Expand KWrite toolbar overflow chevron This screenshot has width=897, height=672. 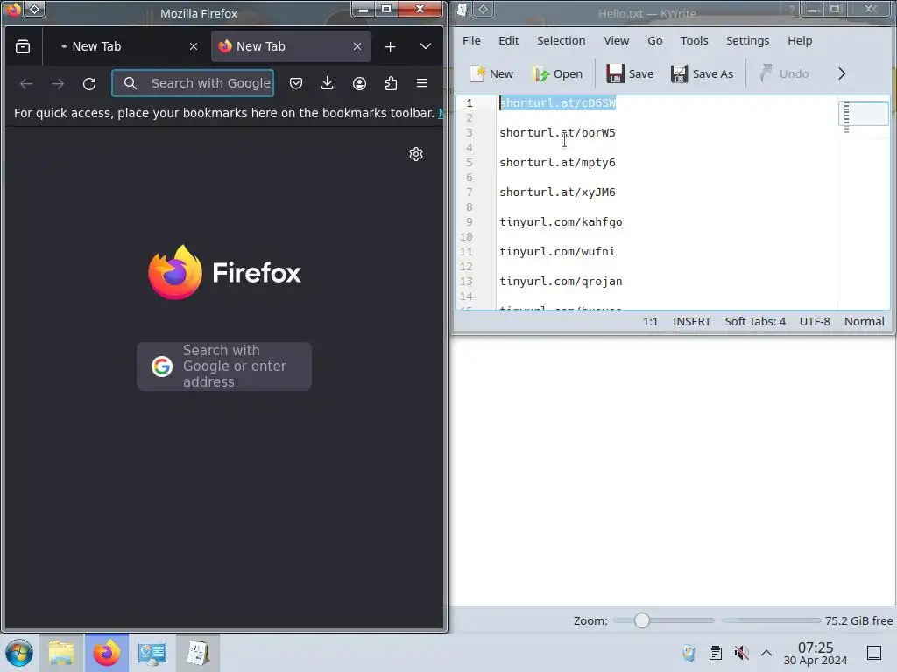842,73
